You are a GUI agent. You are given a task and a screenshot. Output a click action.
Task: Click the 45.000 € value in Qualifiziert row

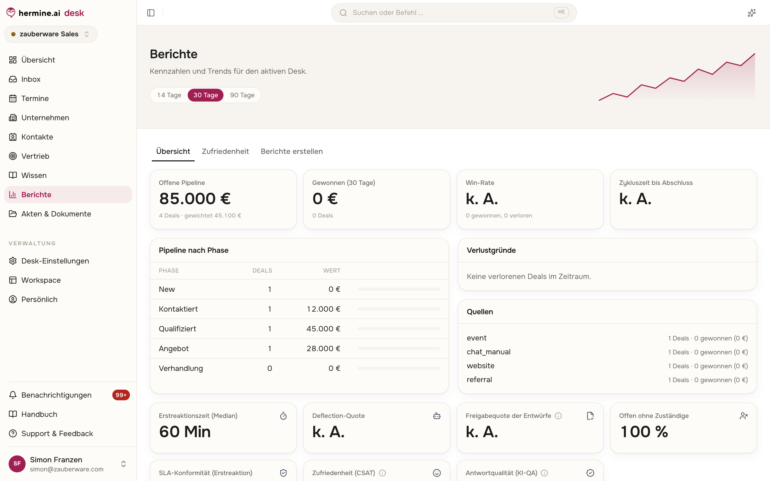[323, 329]
